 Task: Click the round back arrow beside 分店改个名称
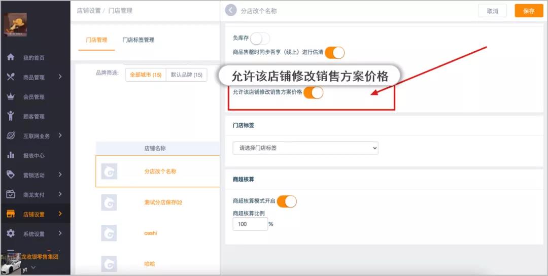(x=231, y=10)
